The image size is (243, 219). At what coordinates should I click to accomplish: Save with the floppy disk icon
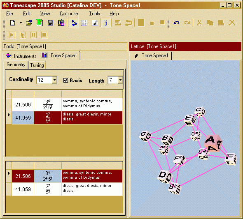(x=50, y=23)
